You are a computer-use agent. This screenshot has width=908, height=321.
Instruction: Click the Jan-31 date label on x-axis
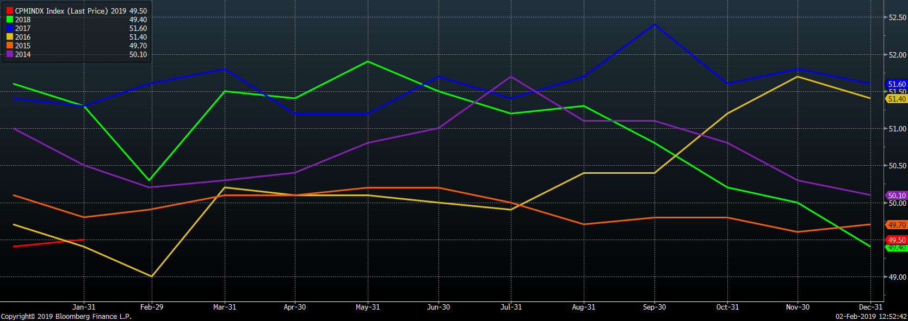coord(84,307)
